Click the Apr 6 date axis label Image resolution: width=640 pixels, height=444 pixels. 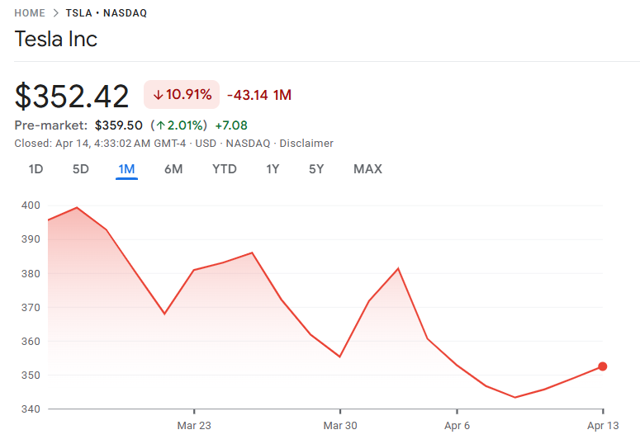pos(457,426)
